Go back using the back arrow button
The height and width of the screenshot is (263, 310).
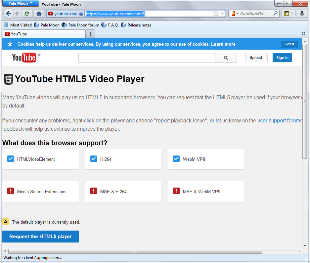point(8,14)
